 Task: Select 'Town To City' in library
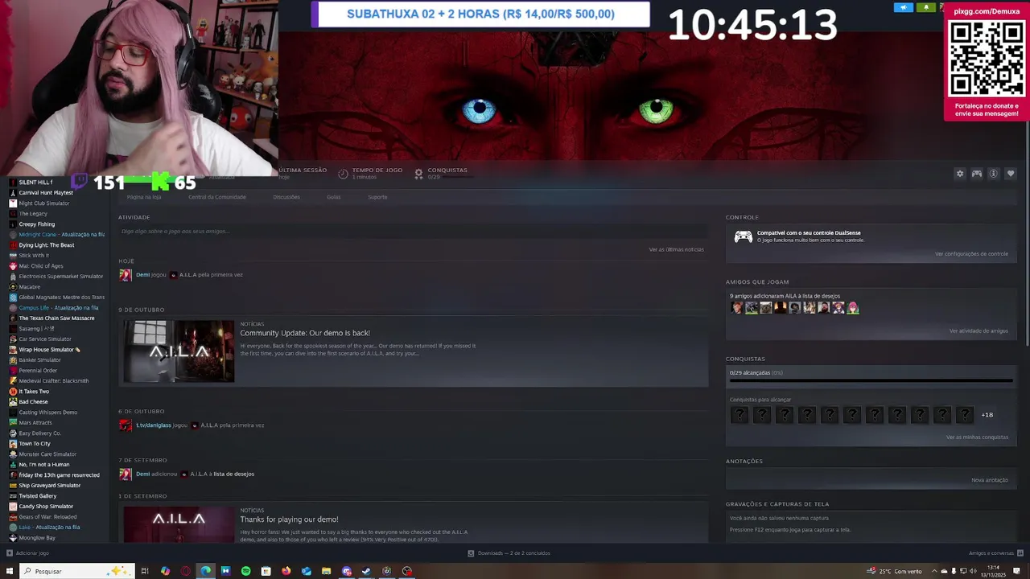point(35,444)
